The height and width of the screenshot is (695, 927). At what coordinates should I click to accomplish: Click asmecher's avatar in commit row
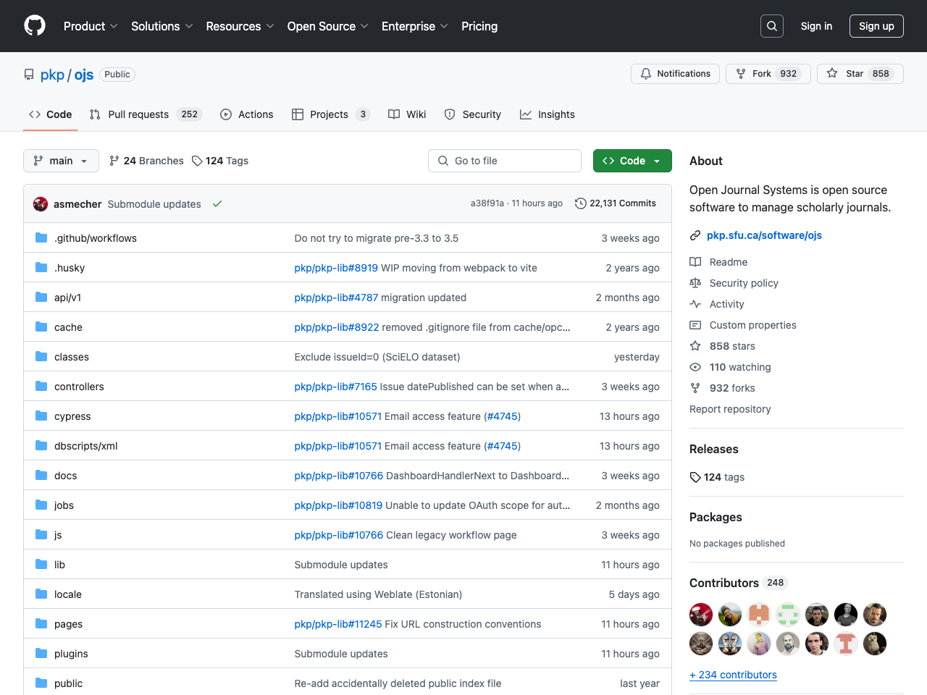click(41, 204)
